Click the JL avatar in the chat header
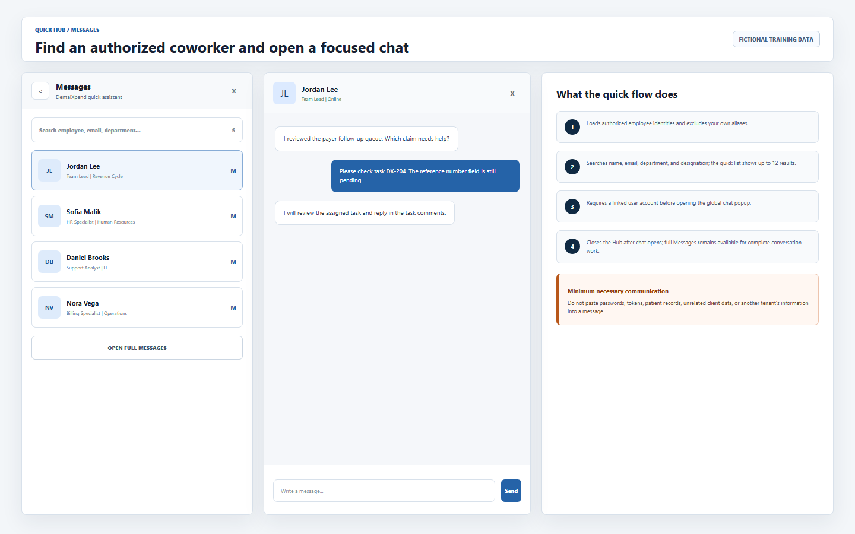Screen dimensions: 855x534 [x=284, y=93]
